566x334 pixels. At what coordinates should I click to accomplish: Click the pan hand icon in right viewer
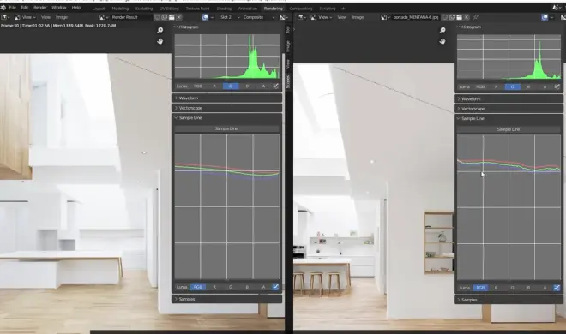click(x=443, y=41)
